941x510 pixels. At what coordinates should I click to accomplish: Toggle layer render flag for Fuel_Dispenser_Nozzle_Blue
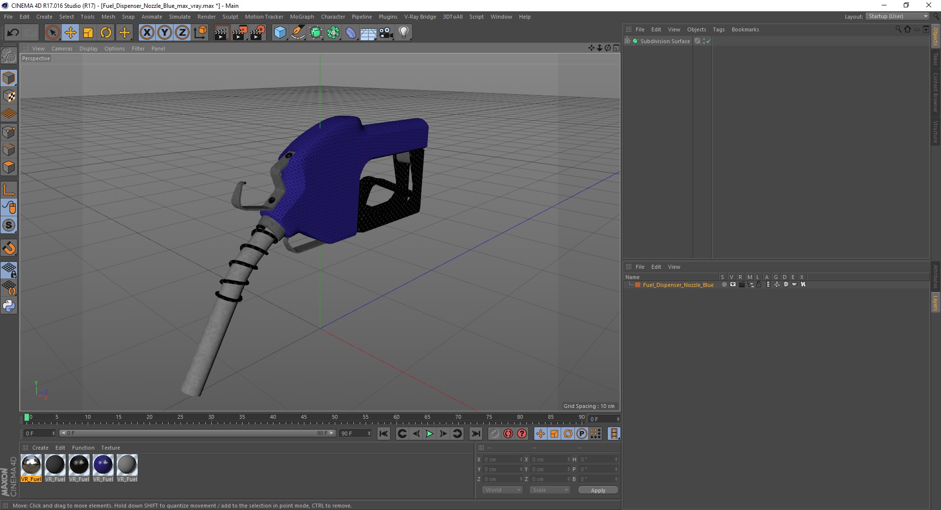click(x=742, y=285)
